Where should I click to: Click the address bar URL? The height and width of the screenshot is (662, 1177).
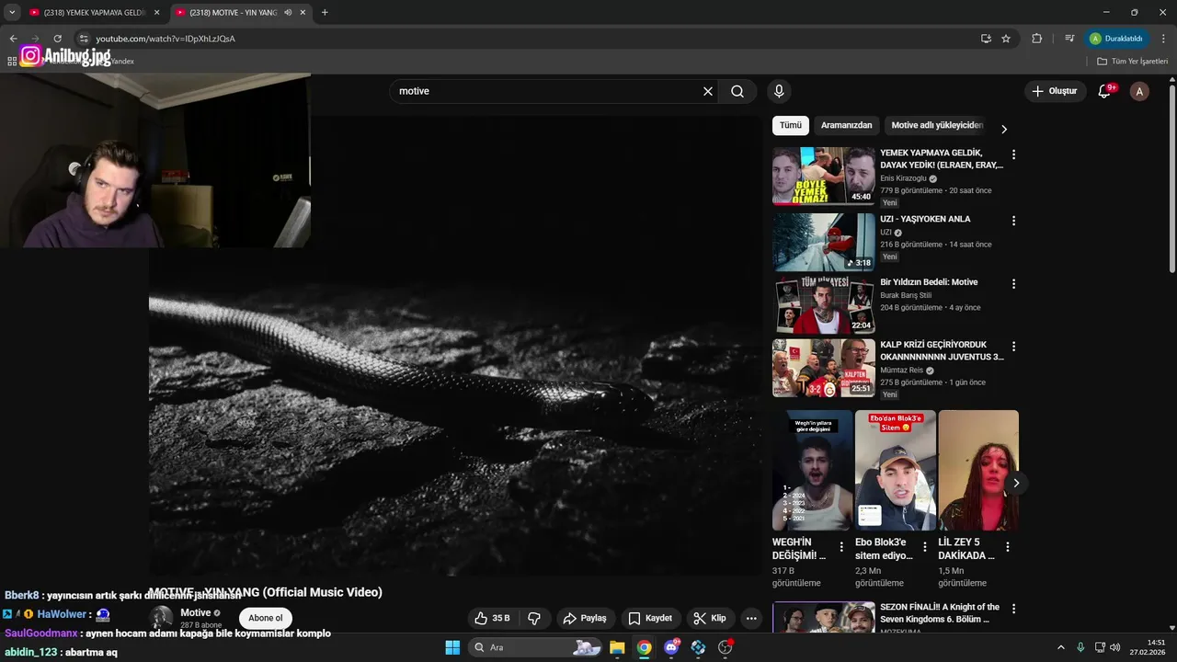click(x=166, y=39)
